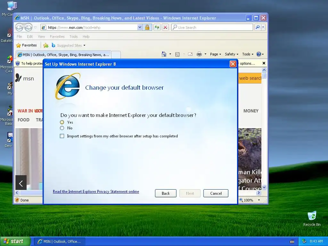Expand the address bar dropdown arrow
This screenshot has width=328, height=246.
(140, 28)
